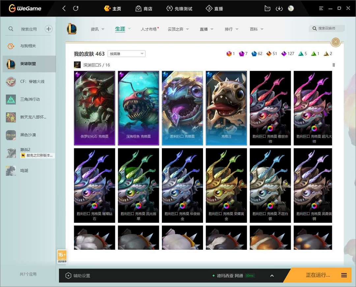Add an application with plus button
This screenshot has width=356, height=287.
point(48,29)
